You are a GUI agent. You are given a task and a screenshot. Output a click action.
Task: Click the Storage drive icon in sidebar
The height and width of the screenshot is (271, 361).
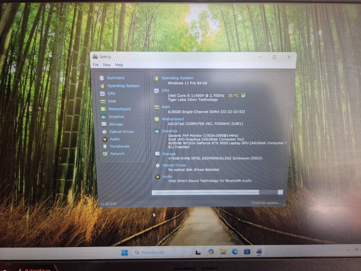pyautogui.click(x=104, y=125)
